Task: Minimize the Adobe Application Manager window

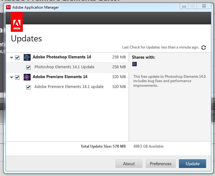Action: tap(184, 6)
